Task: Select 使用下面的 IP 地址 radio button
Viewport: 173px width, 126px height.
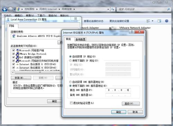Action: pos(70,60)
